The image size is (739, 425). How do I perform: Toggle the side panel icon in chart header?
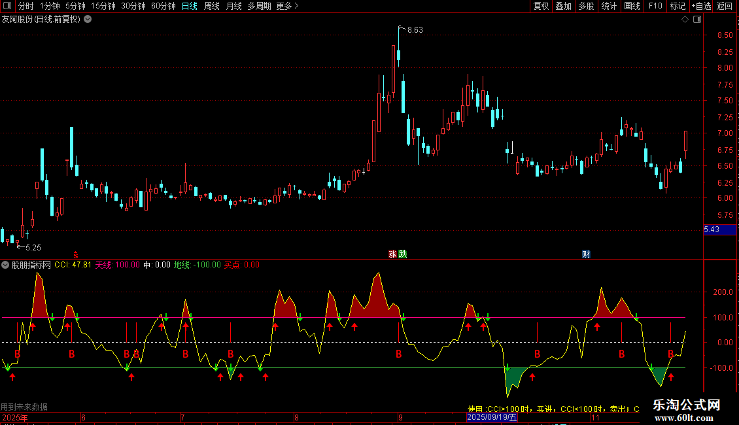(697, 20)
